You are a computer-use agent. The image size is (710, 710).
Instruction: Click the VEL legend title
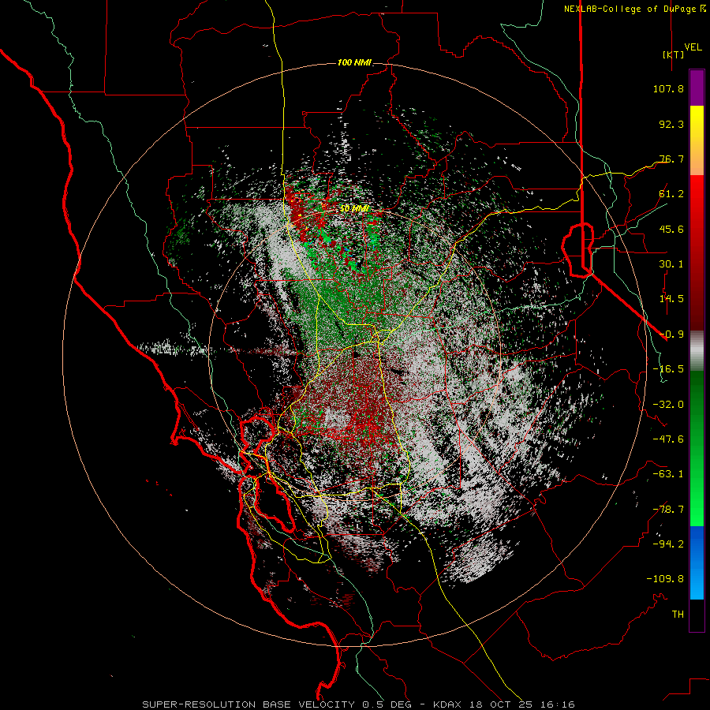(693, 47)
